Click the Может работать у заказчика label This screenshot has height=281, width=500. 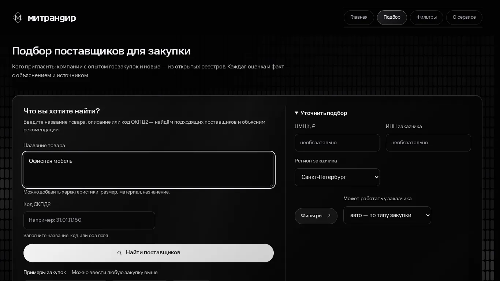tap(377, 199)
